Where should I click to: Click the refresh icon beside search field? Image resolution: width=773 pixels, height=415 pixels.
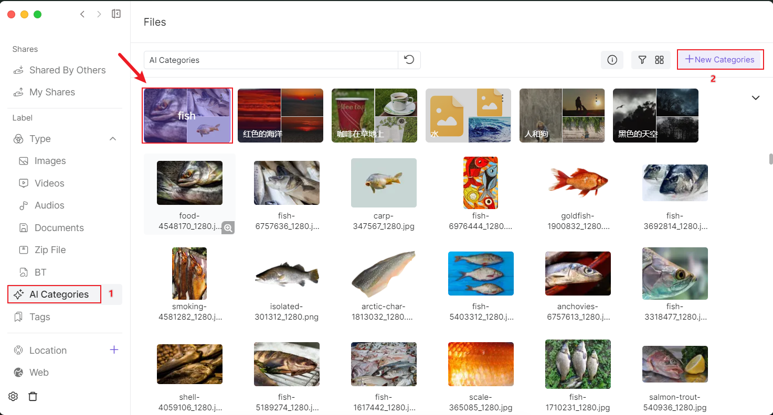click(x=409, y=60)
